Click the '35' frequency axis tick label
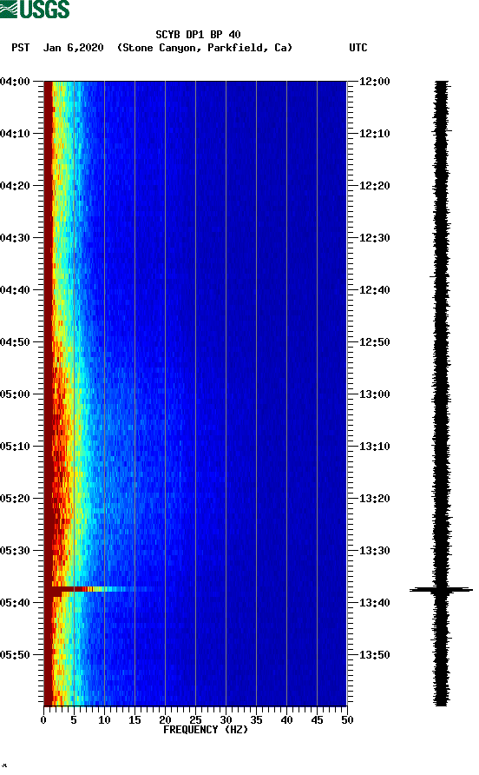Screen dimensions: 479x775 coord(256,720)
